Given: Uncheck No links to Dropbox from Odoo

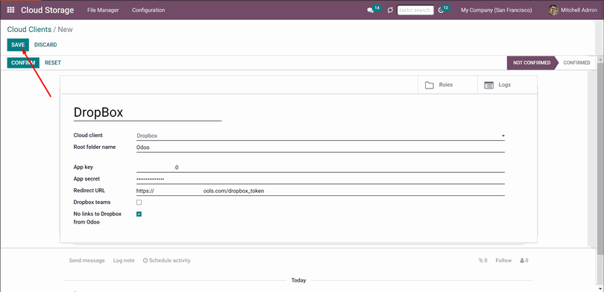Looking at the screenshot, I should (x=139, y=215).
